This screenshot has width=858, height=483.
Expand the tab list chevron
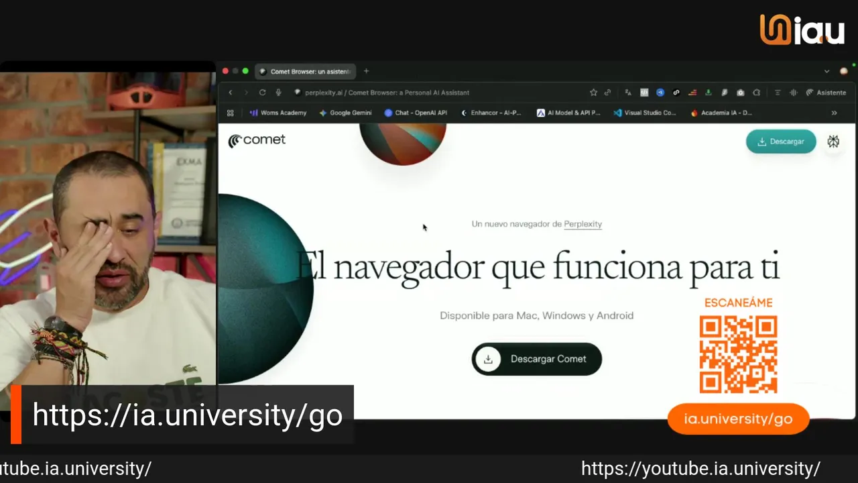[x=826, y=71]
